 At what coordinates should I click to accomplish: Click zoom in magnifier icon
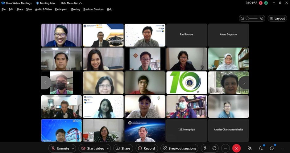262,19
